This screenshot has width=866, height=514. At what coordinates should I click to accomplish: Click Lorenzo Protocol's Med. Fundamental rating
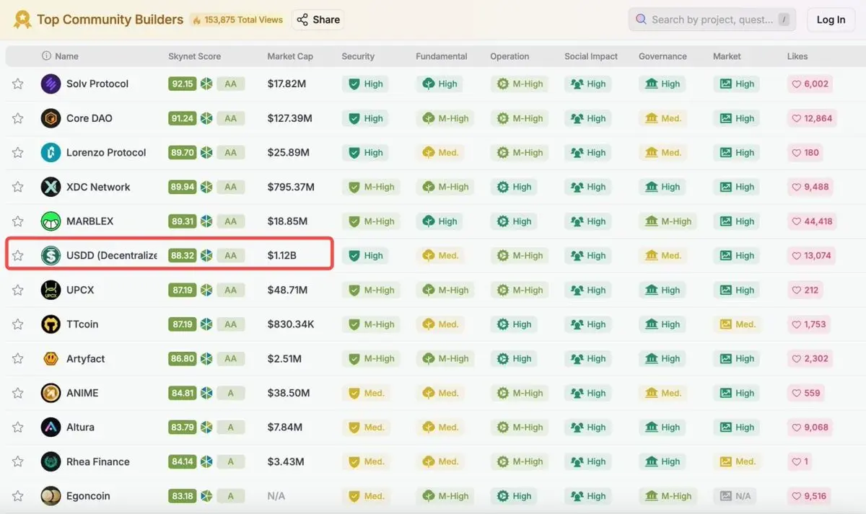(441, 152)
